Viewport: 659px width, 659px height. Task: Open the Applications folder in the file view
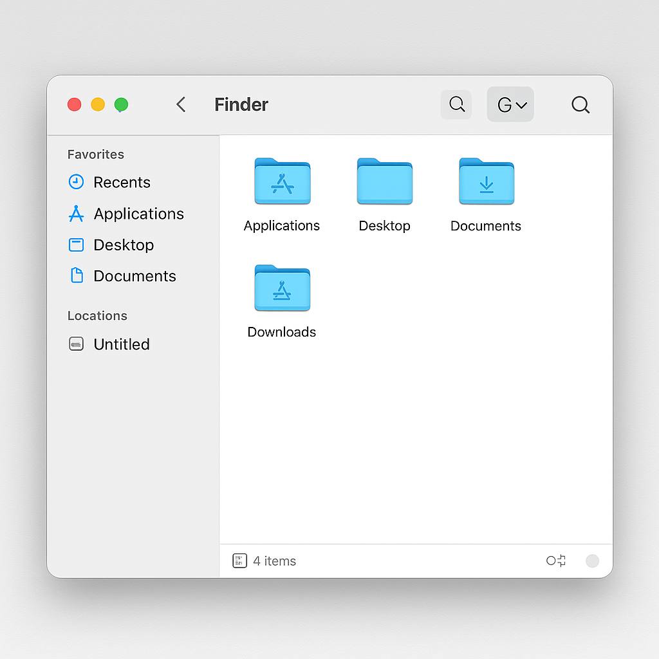click(282, 182)
